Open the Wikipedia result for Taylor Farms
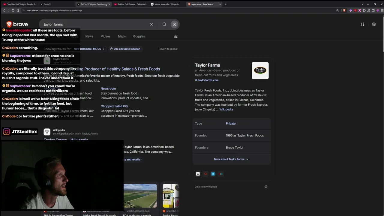Image resolution: width=384 pixels, height=216 pixels. (66, 140)
